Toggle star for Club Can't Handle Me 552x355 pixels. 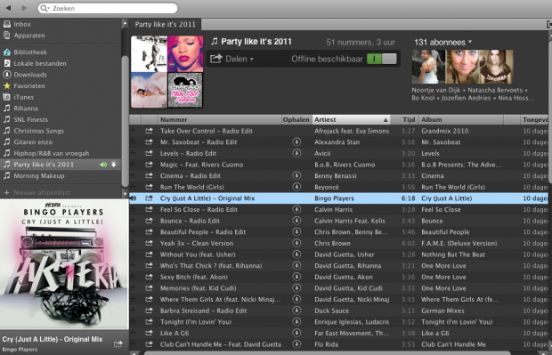point(133,344)
